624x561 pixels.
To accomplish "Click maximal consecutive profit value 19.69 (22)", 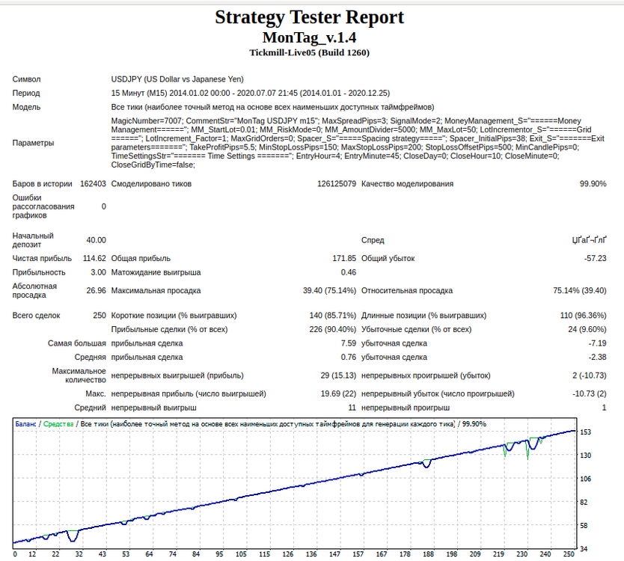I will pos(338,394).
